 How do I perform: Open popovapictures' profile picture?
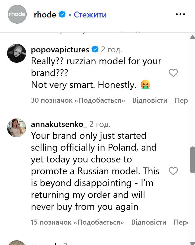[x=17, y=53]
